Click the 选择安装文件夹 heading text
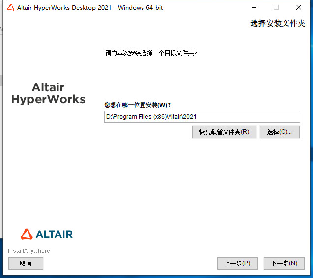313x278 pixels. tap(278, 24)
